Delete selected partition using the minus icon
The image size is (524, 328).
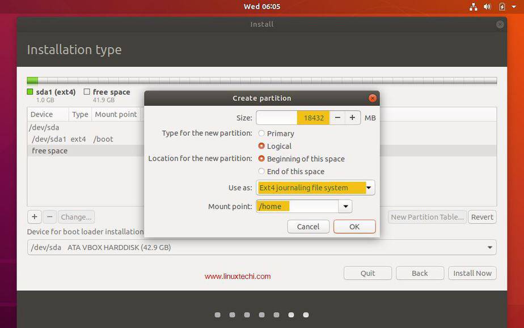click(50, 217)
